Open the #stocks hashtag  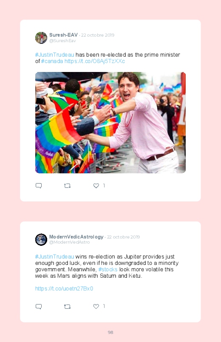[108, 269]
